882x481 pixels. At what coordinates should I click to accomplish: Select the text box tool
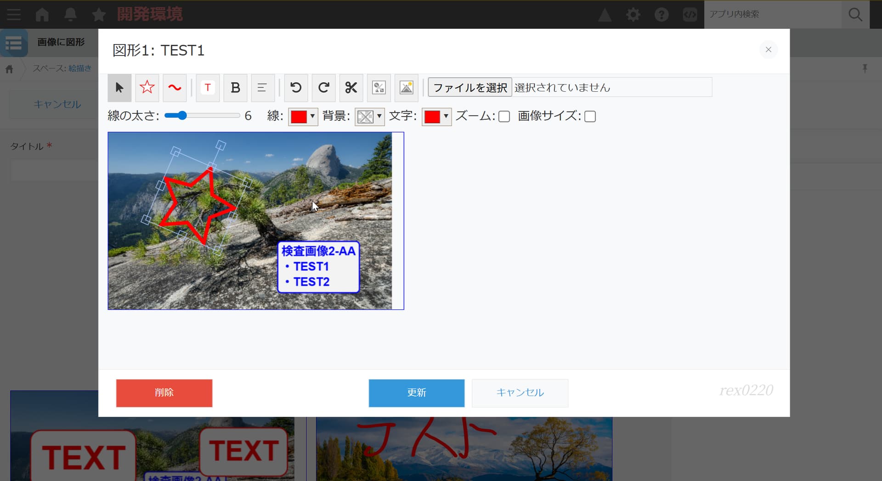click(x=208, y=88)
